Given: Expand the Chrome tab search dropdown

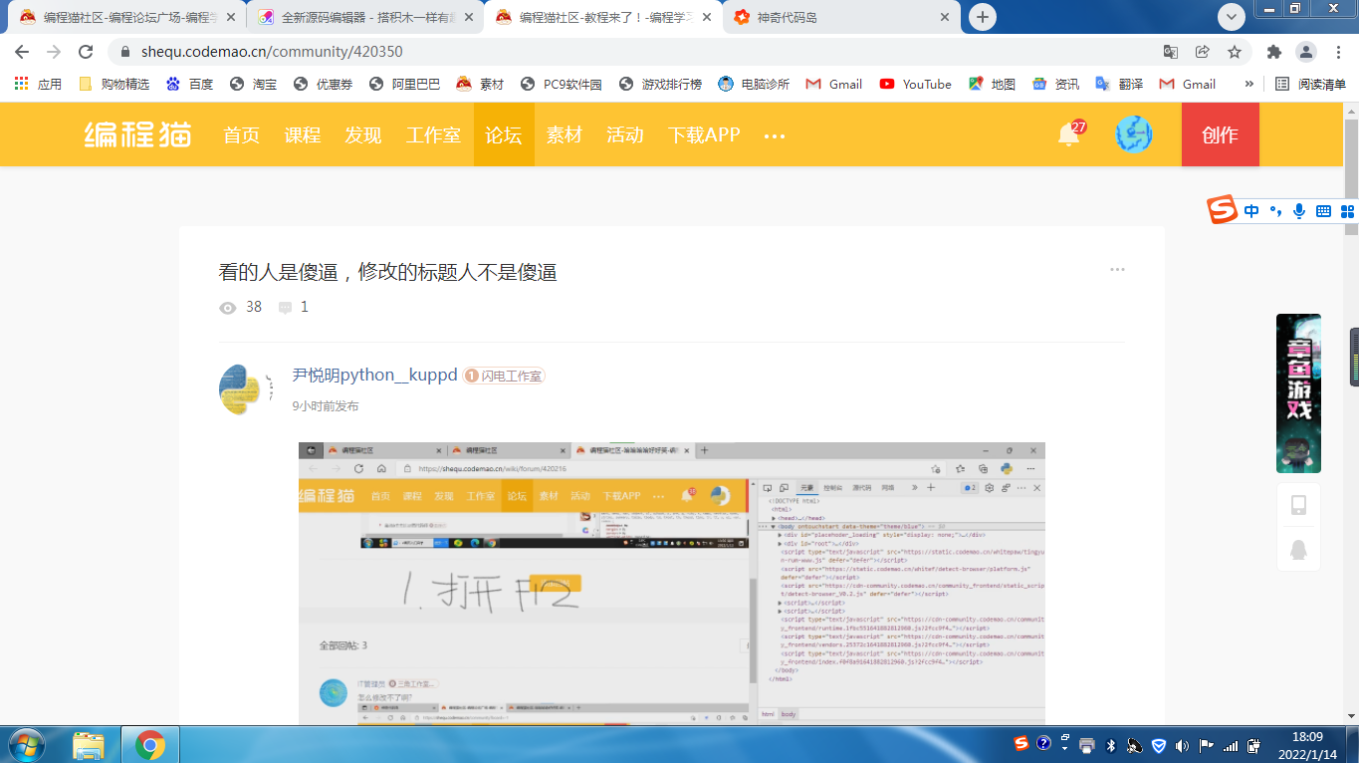Looking at the screenshot, I should coord(1233,17).
